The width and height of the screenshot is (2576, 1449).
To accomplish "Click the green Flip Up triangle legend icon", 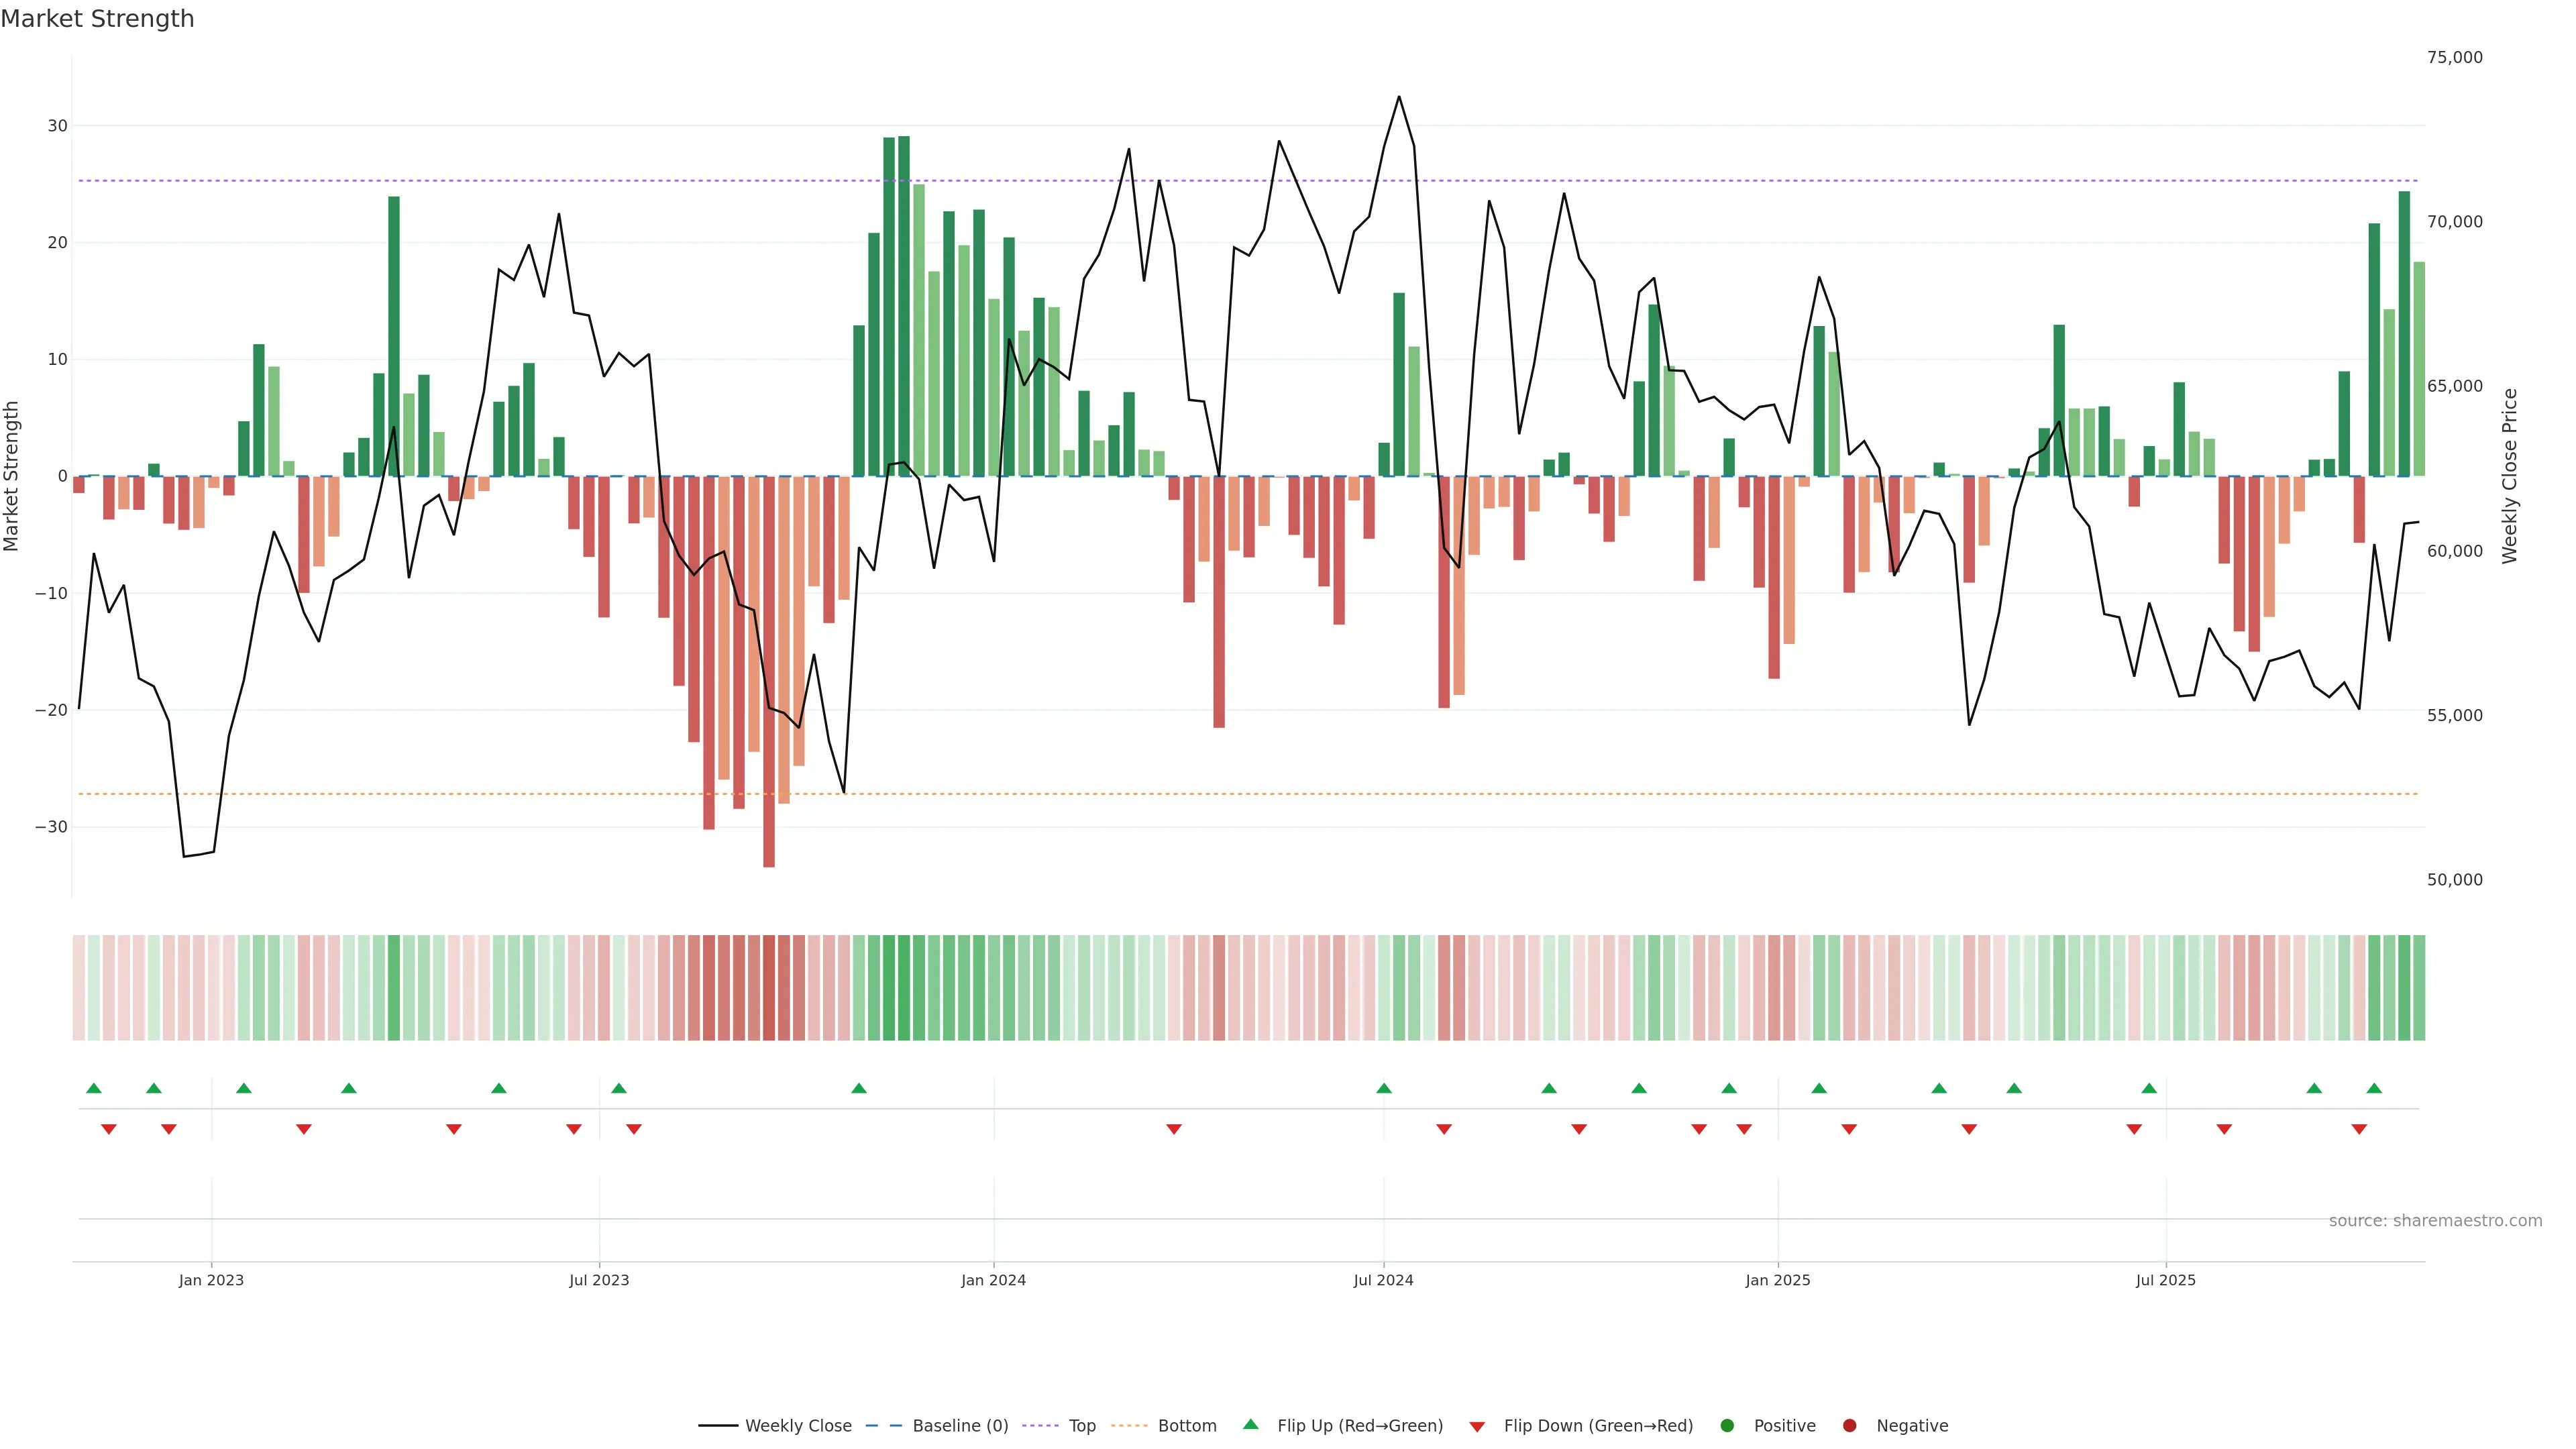I will [x=1250, y=1424].
